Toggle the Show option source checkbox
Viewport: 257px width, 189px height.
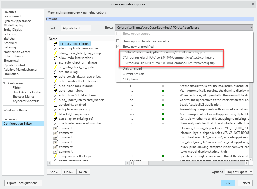tap(118, 34)
